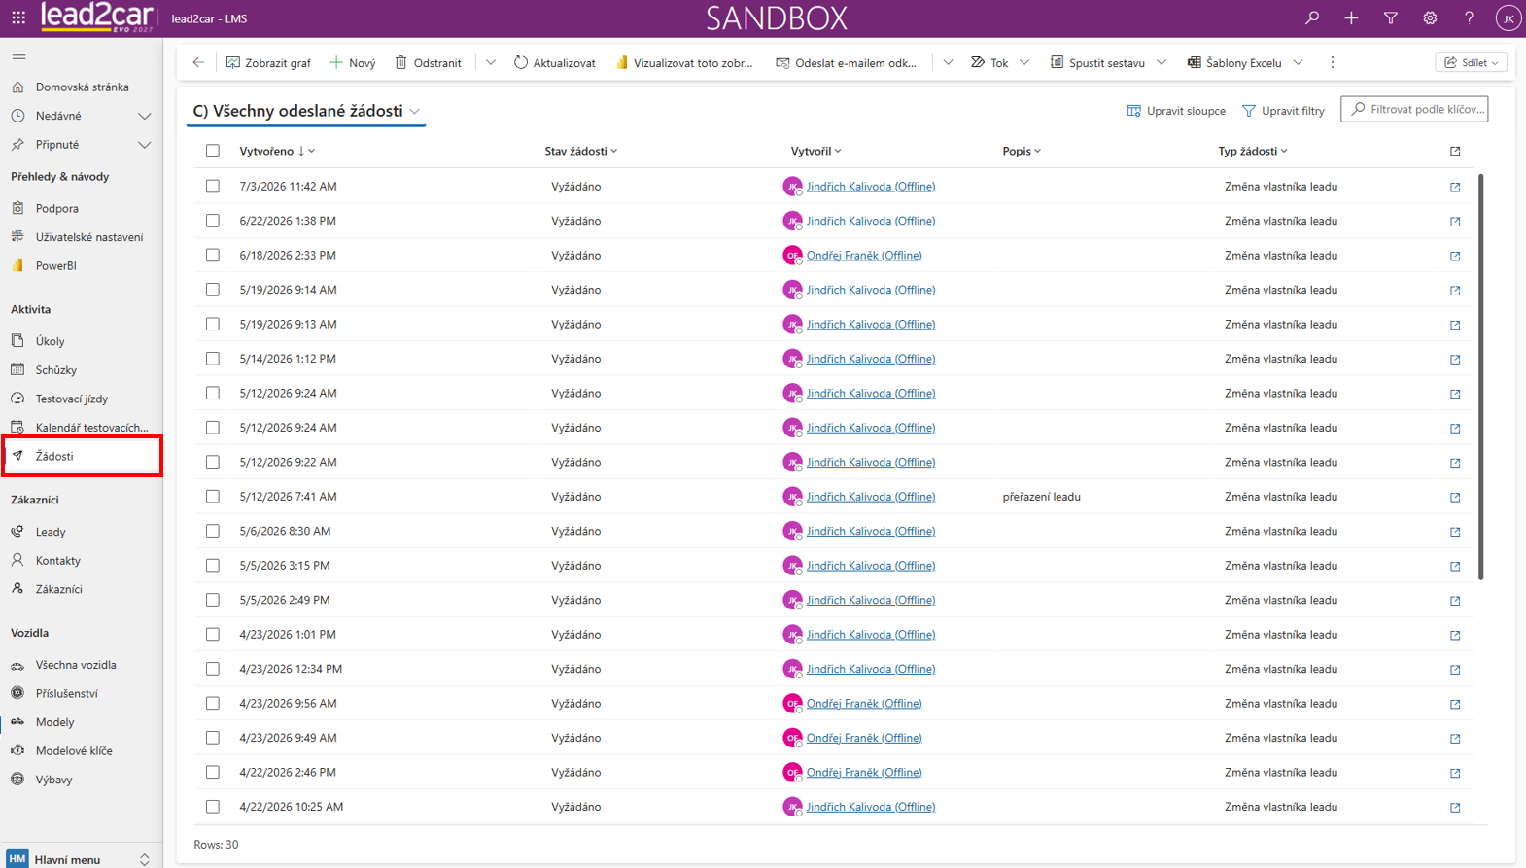
Task: Open the Typ žádosti column header menu
Action: pyautogui.click(x=1253, y=151)
